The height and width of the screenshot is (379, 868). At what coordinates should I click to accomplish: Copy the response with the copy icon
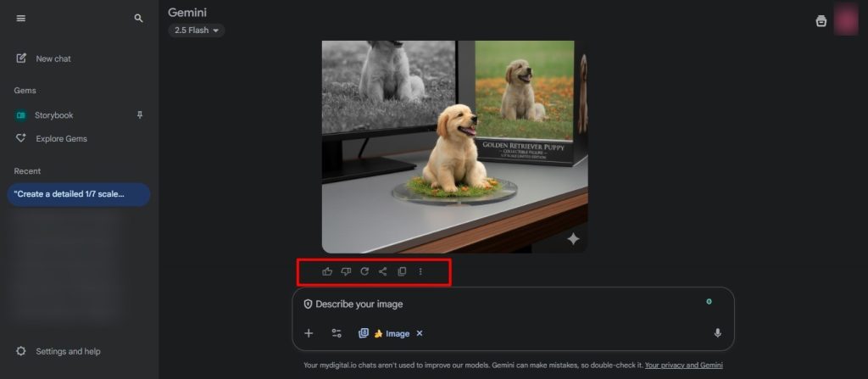pos(402,271)
